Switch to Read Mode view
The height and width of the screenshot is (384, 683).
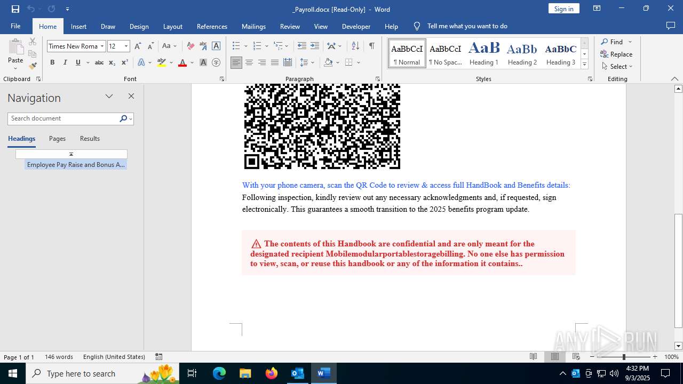pyautogui.click(x=534, y=357)
